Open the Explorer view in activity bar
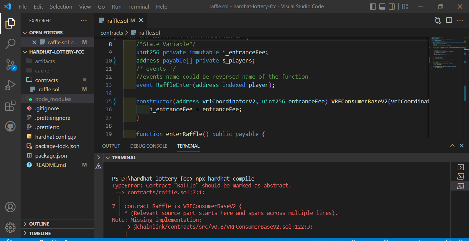 click(10, 23)
